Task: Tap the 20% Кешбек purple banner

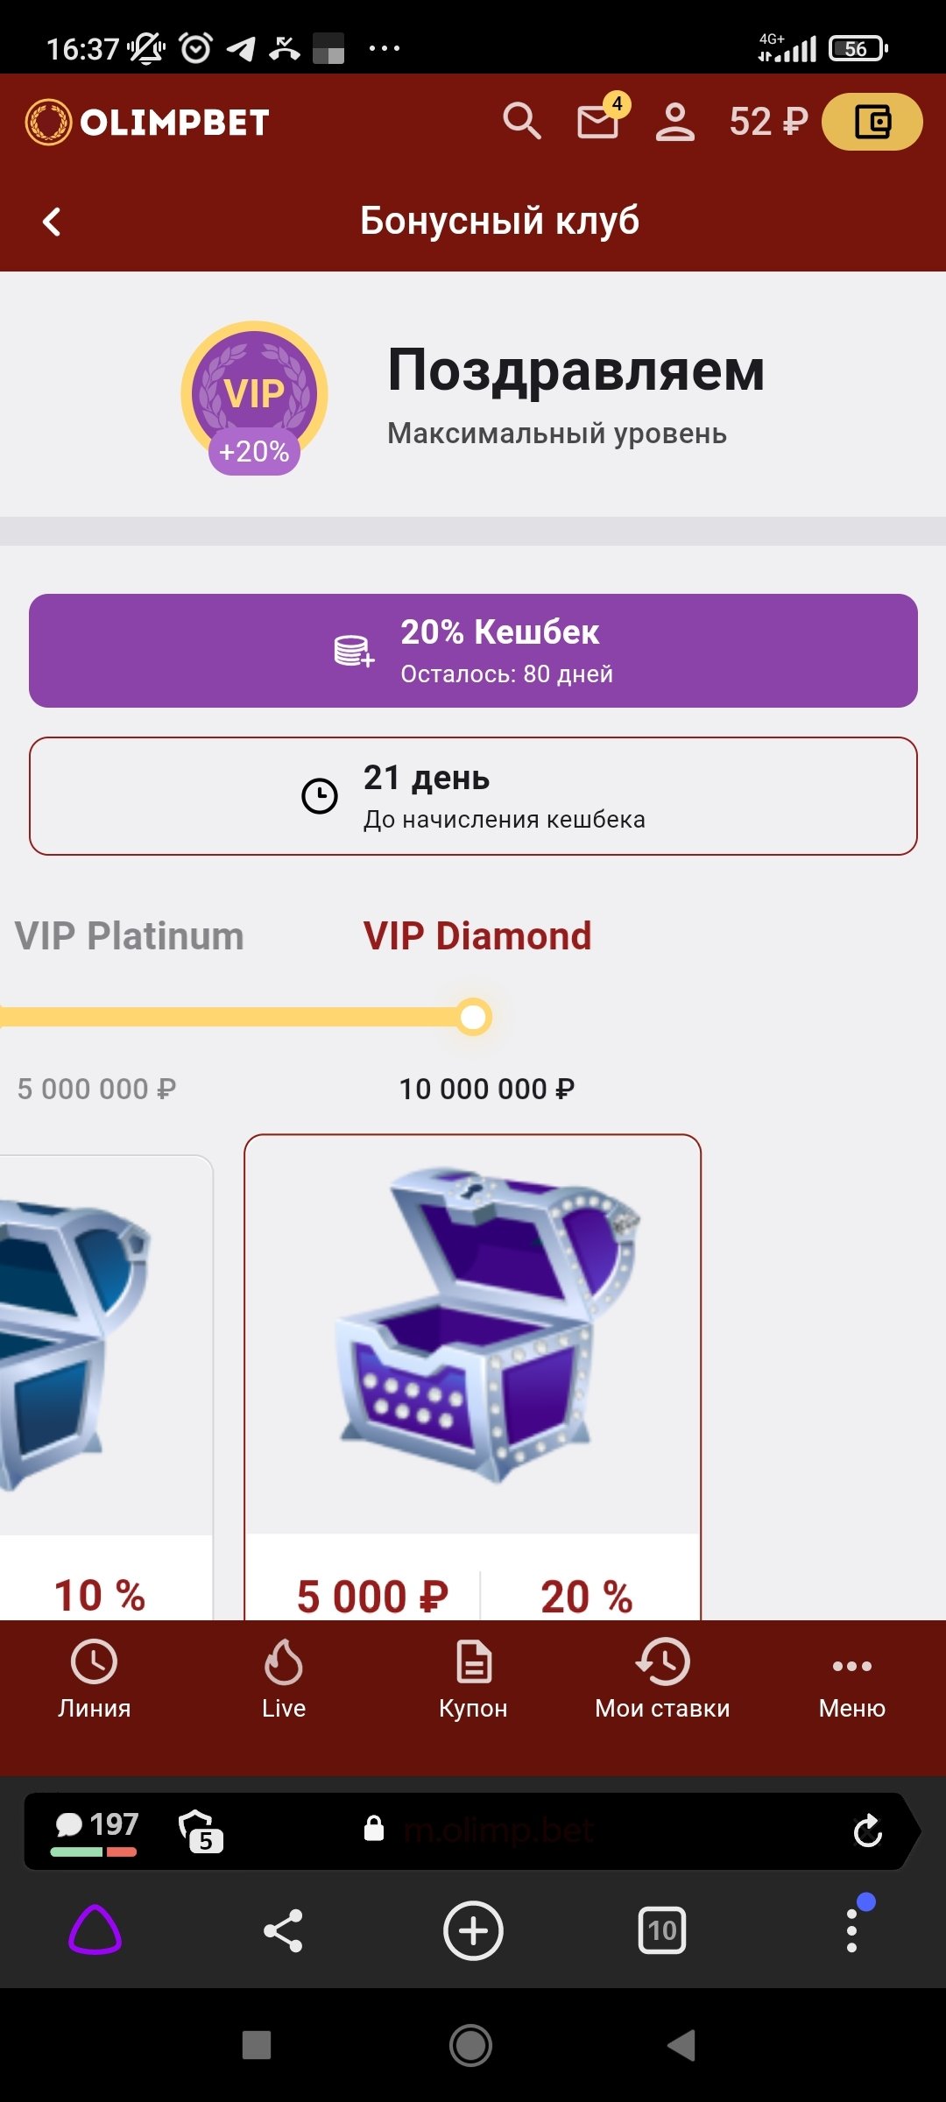Action: pyautogui.click(x=473, y=651)
